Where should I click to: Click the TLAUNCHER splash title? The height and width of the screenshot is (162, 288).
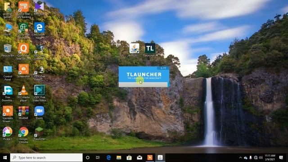[144, 74]
